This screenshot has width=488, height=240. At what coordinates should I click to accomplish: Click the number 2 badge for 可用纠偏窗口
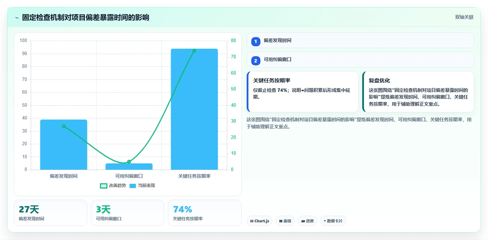point(255,61)
